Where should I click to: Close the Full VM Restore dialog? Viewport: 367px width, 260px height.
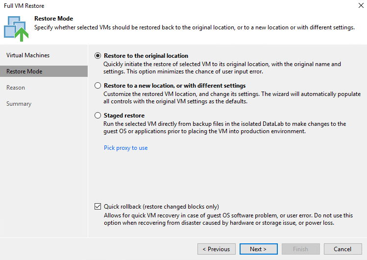click(x=360, y=6)
